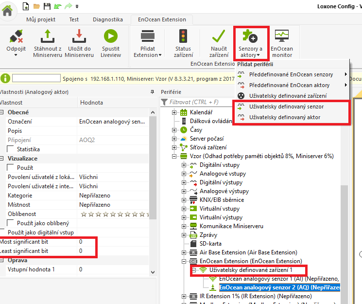Start Liveview with Spustit Liveview
Viewport: 362px width, 304px height.
(x=111, y=36)
